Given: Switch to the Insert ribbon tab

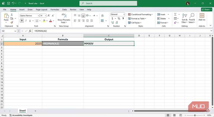Looking at the screenshot, I should [22, 9].
